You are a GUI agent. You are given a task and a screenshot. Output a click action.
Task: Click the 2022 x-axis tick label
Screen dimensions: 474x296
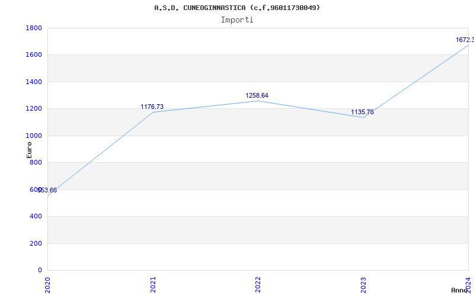coord(258,284)
